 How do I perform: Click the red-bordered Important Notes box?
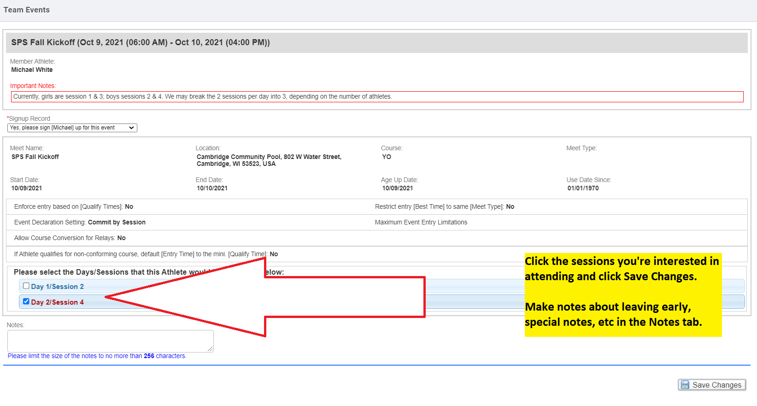(x=377, y=97)
